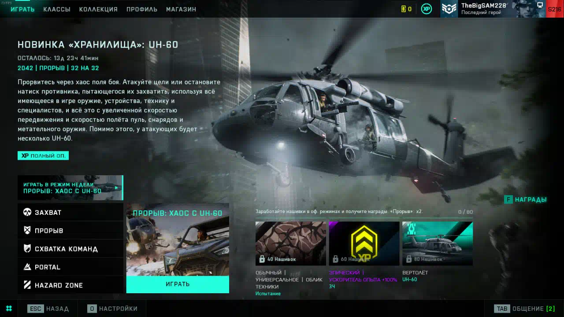
Task: Open the S216 level badge
Action: click(555, 9)
